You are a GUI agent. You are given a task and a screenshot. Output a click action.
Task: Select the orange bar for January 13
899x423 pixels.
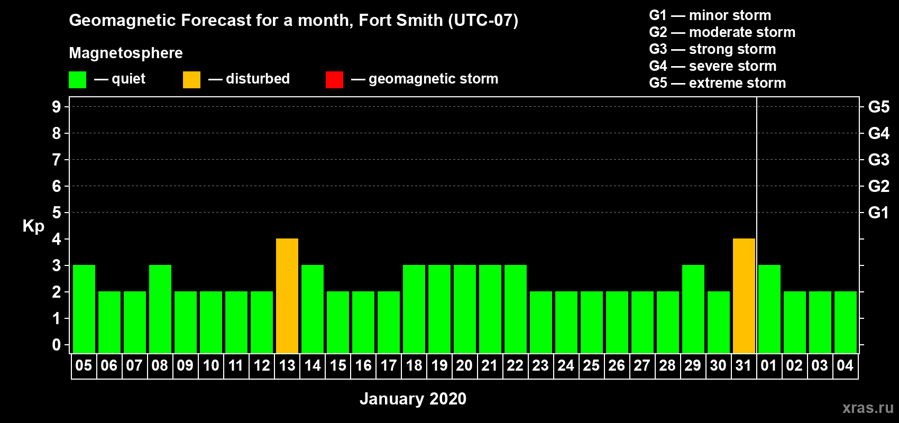pos(287,296)
